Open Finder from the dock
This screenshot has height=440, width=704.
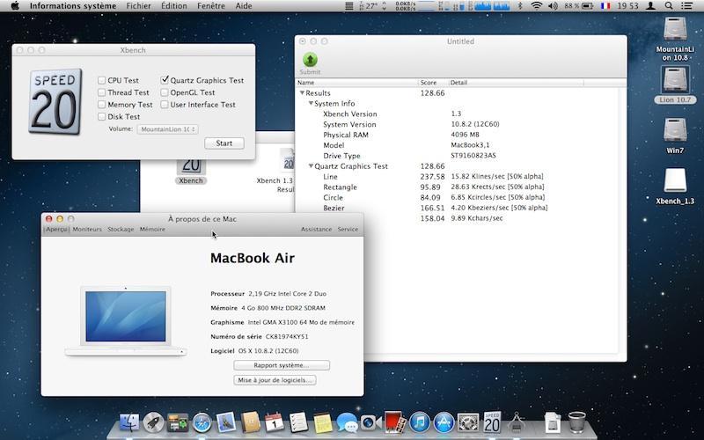point(129,423)
